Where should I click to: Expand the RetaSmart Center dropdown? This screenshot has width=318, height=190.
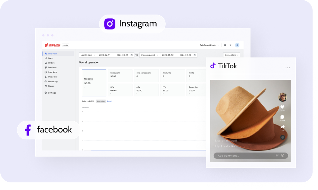tap(209, 45)
